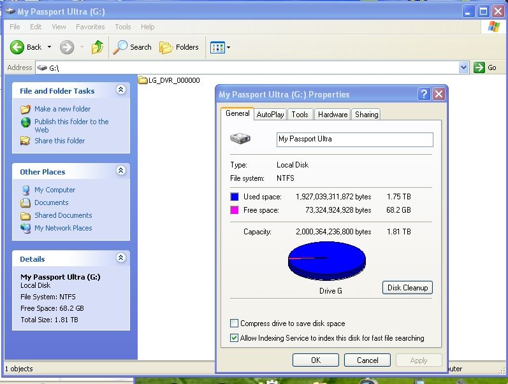Screen dimensions: 508x384
Task: Click the Views grid icon
Action: [x=217, y=48]
